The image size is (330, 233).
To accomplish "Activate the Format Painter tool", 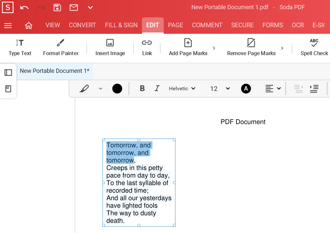I will click(61, 48).
